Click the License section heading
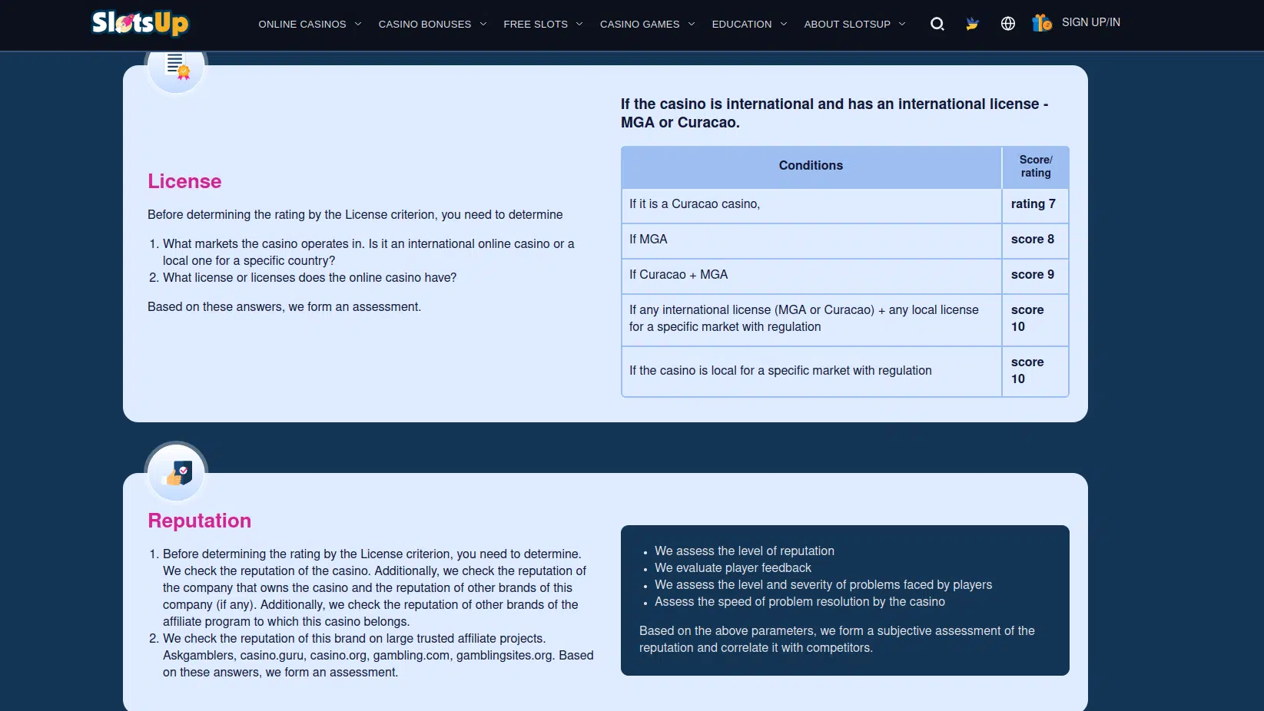The width and height of the screenshot is (1264, 711). tap(184, 181)
